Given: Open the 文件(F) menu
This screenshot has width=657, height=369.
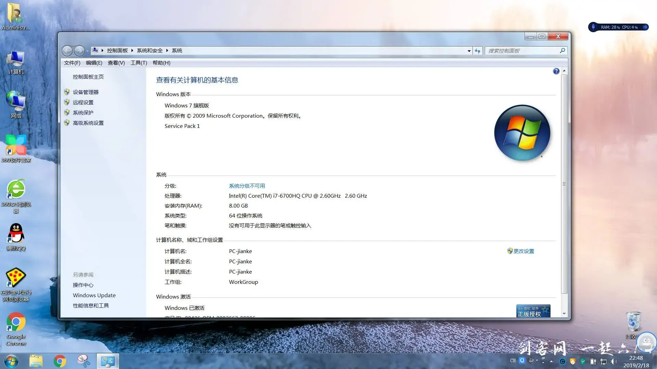Looking at the screenshot, I should (72, 63).
